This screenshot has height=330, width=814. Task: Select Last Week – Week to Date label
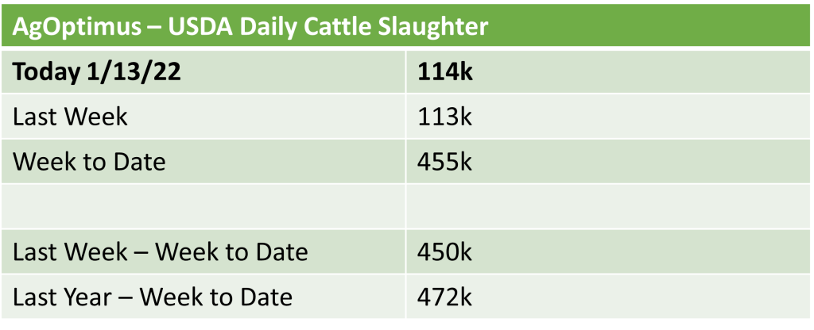click(x=160, y=252)
